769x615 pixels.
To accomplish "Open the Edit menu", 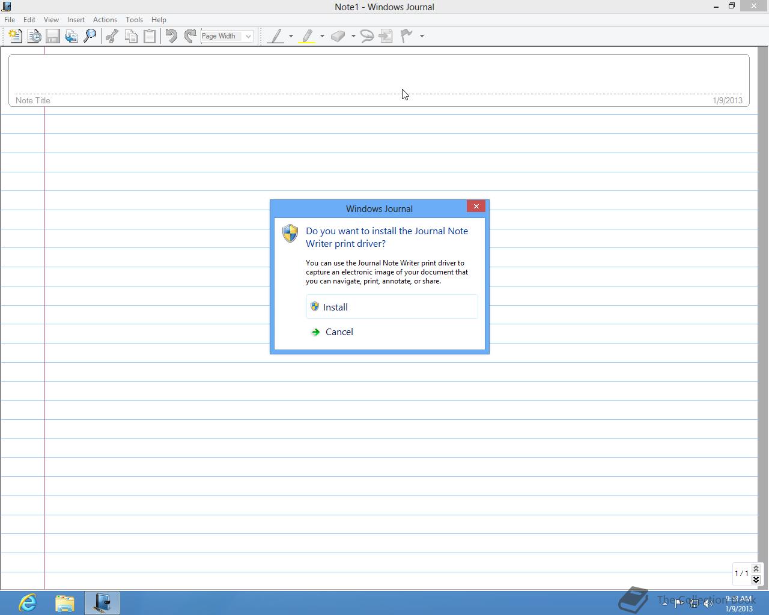I will click(29, 20).
